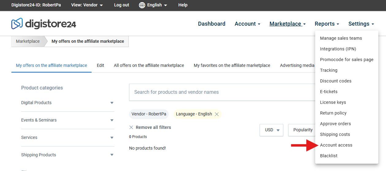Click My offers on the affiliate marketplace breadcrumb

coord(88,42)
